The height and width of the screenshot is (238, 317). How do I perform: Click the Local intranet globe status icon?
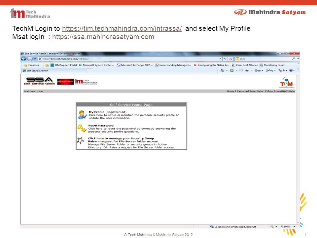[x=212, y=227]
